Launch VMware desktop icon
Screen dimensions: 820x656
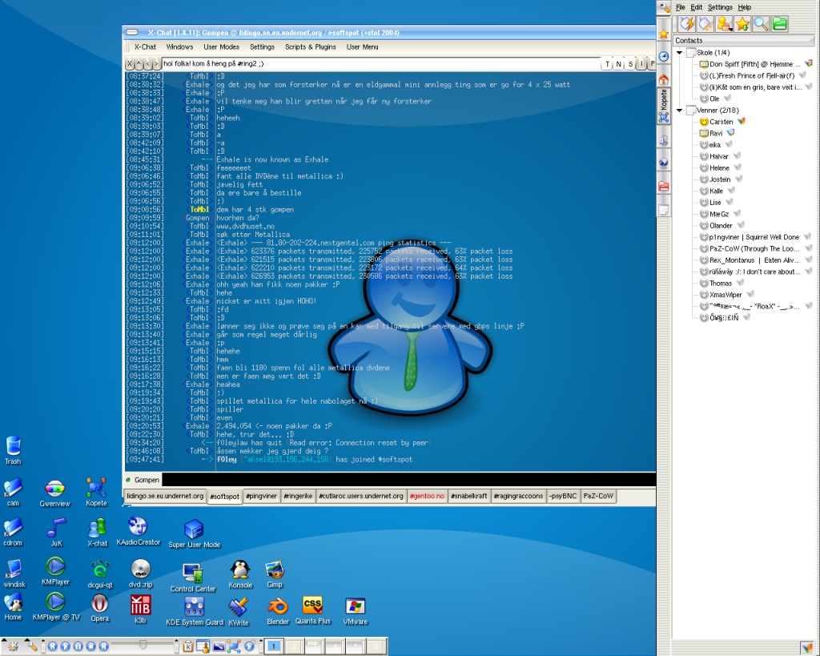355,611
